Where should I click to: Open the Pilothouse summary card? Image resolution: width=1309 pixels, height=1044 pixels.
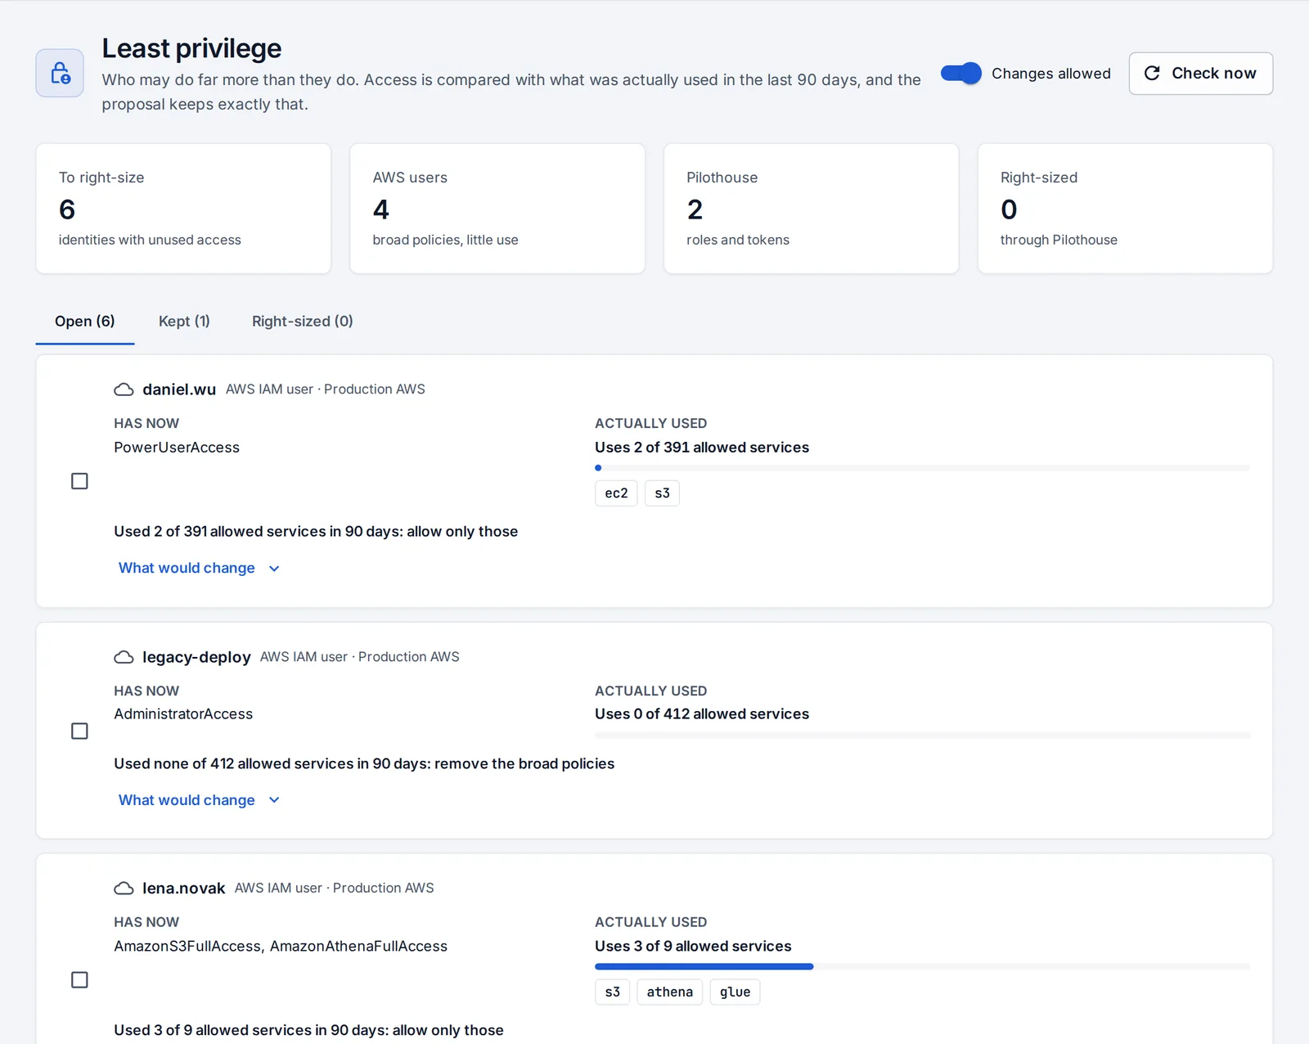pyautogui.click(x=811, y=209)
